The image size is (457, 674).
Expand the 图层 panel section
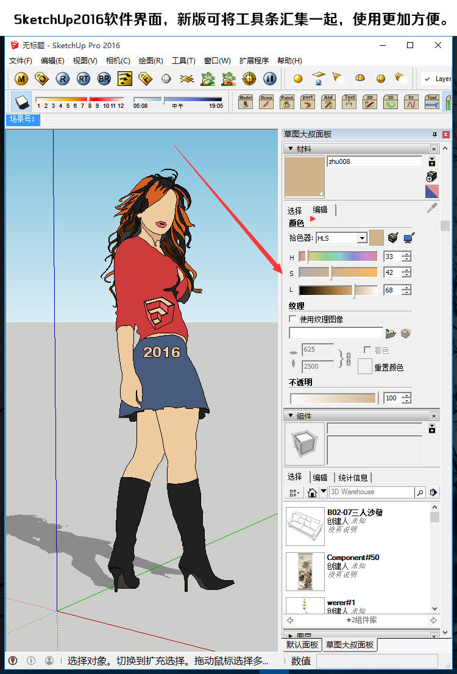pyautogui.click(x=291, y=636)
